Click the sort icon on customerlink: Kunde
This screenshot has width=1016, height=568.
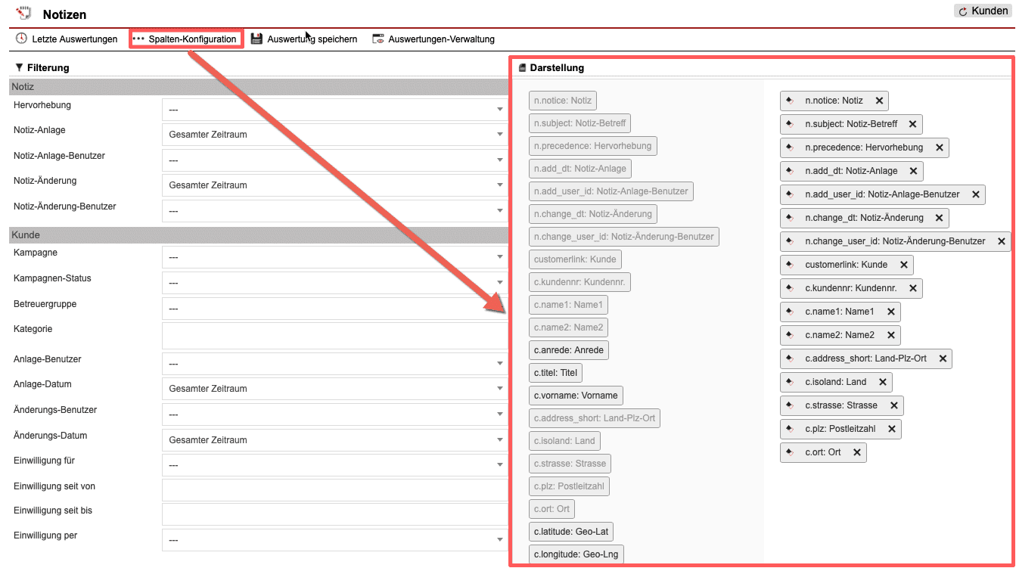click(790, 265)
